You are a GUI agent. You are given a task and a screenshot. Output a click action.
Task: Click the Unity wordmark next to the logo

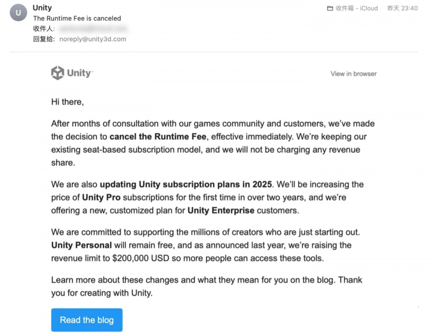click(79, 73)
